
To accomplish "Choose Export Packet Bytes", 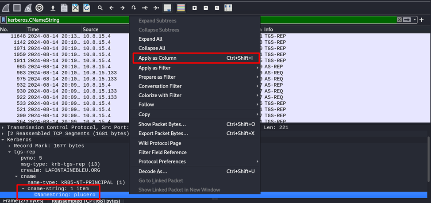I will tap(195, 134).
